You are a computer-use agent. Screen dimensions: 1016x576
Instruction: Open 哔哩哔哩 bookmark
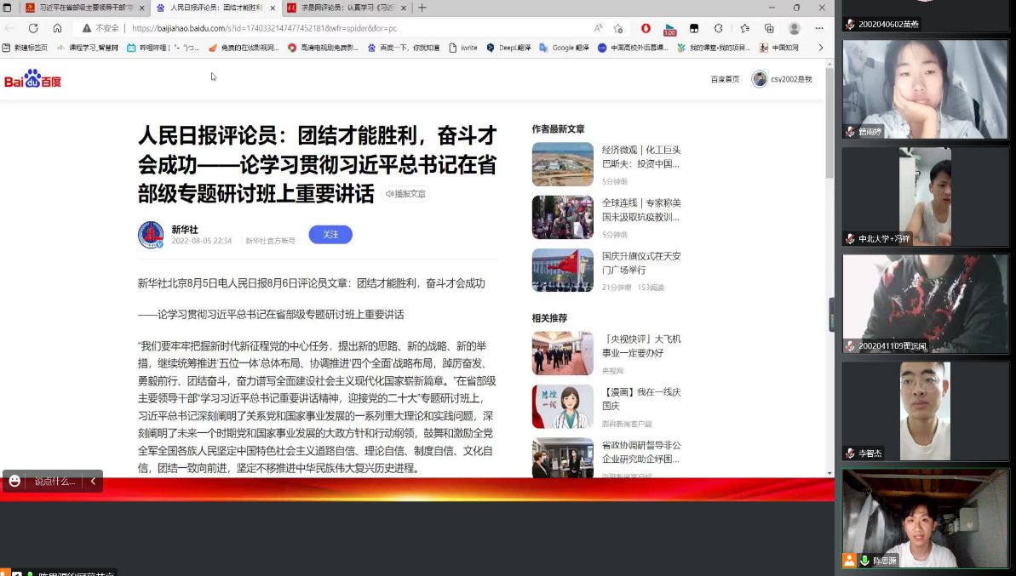pos(164,48)
